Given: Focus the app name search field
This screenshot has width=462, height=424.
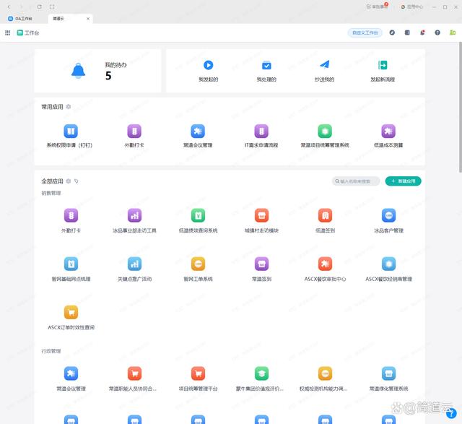Looking at the screenshot, I should pyautogui.click(x=358, y=181).
